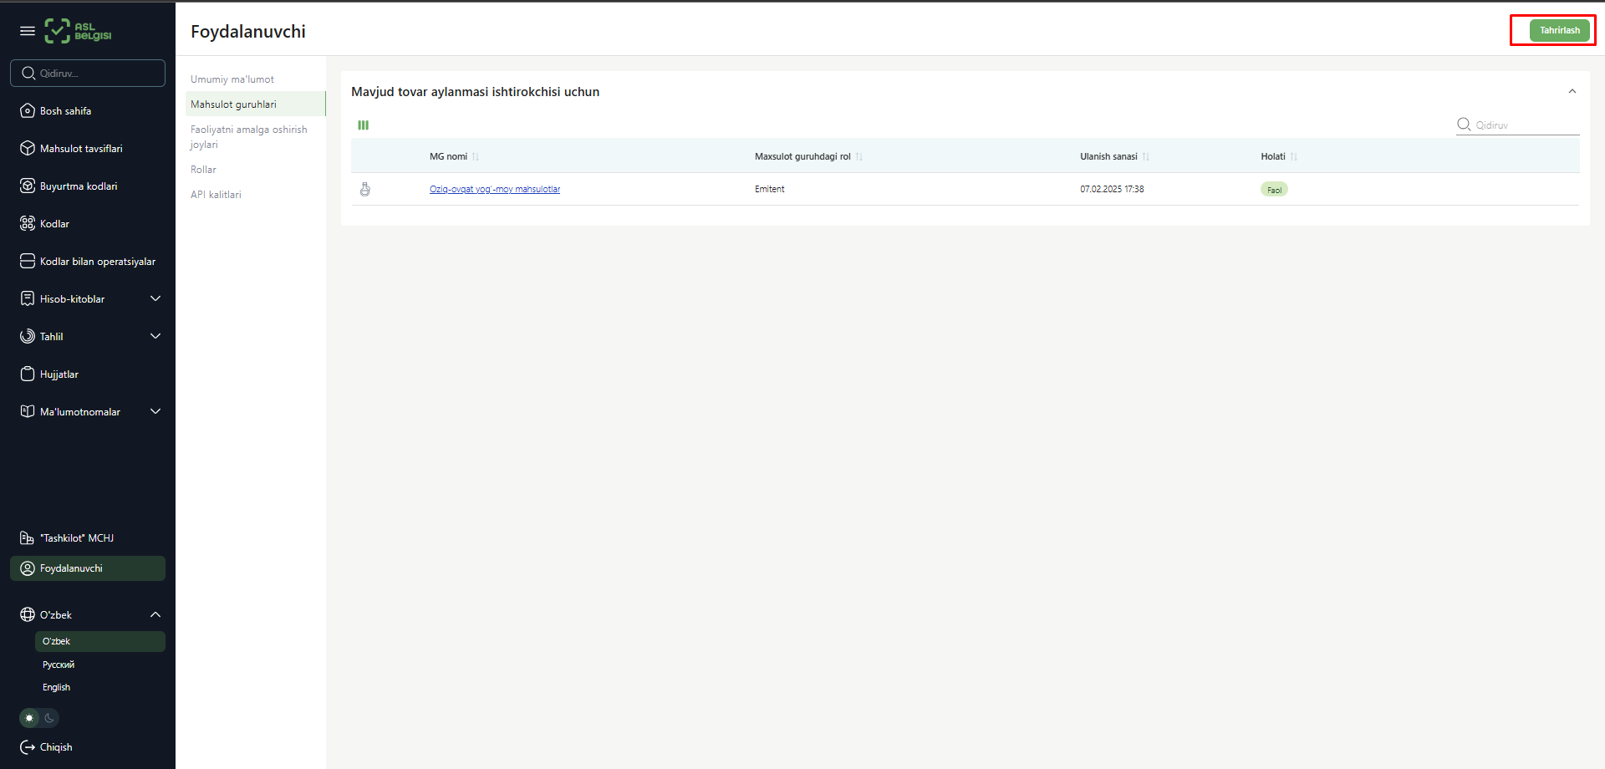Click the Ulanish sanasi column header

[1108, 156]
